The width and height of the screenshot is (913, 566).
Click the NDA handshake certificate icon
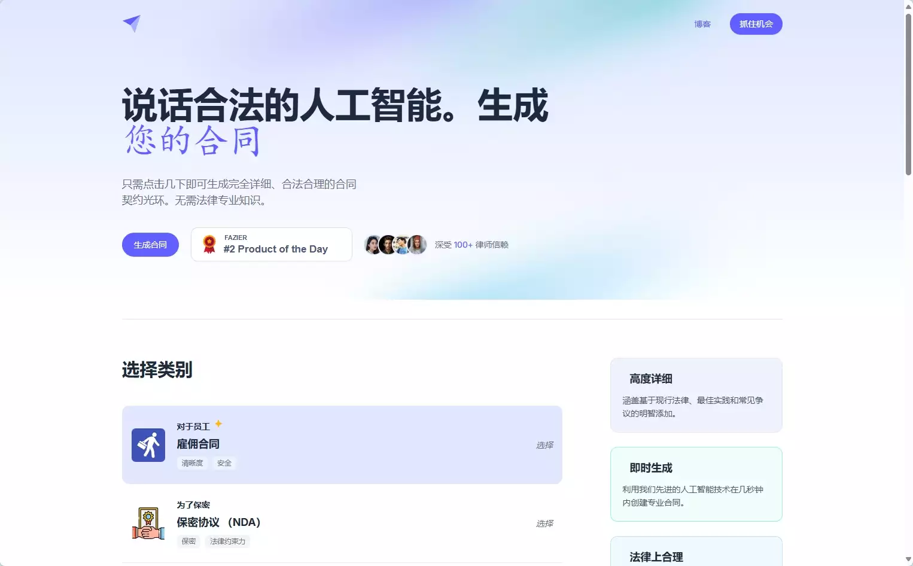pyautogui.click(x=148, y=524)
